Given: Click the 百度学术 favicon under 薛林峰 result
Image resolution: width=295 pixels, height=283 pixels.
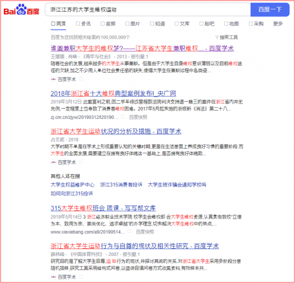Looking at the screenshot, I should (x=54, y=277).
